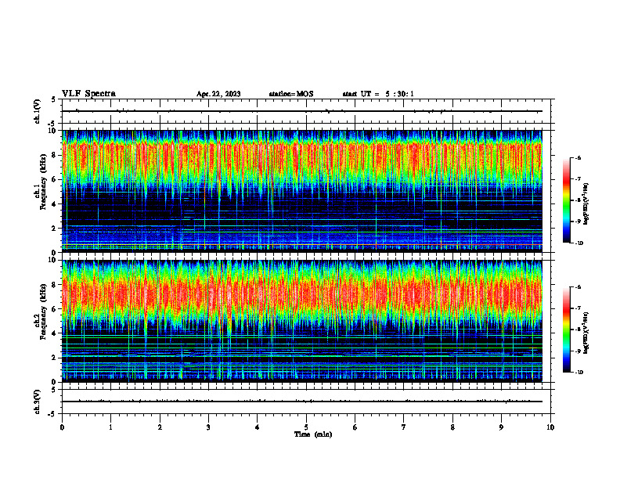Click the "ch.3(V)" waveform axis label
The width and height of the screenshot is (620, 479).
click(38, 402)
